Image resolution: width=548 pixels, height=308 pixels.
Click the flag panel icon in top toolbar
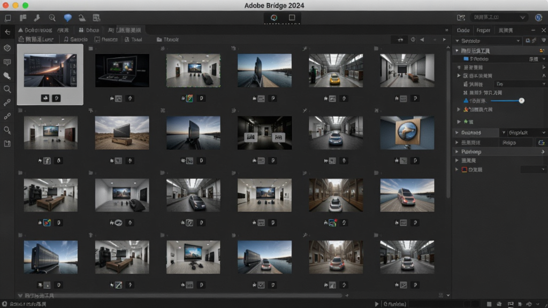(x=23, y=18)
